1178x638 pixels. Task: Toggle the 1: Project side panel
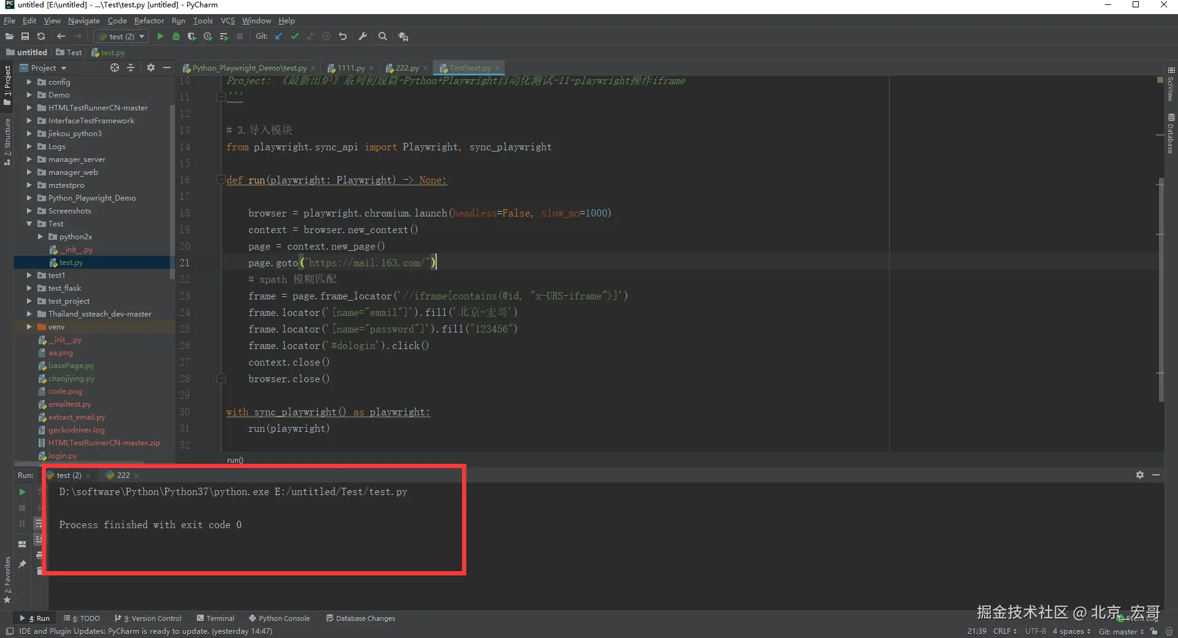(7, 85)
